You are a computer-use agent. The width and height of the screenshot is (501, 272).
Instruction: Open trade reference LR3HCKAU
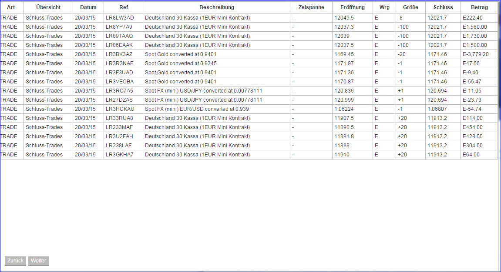point(124,109)
